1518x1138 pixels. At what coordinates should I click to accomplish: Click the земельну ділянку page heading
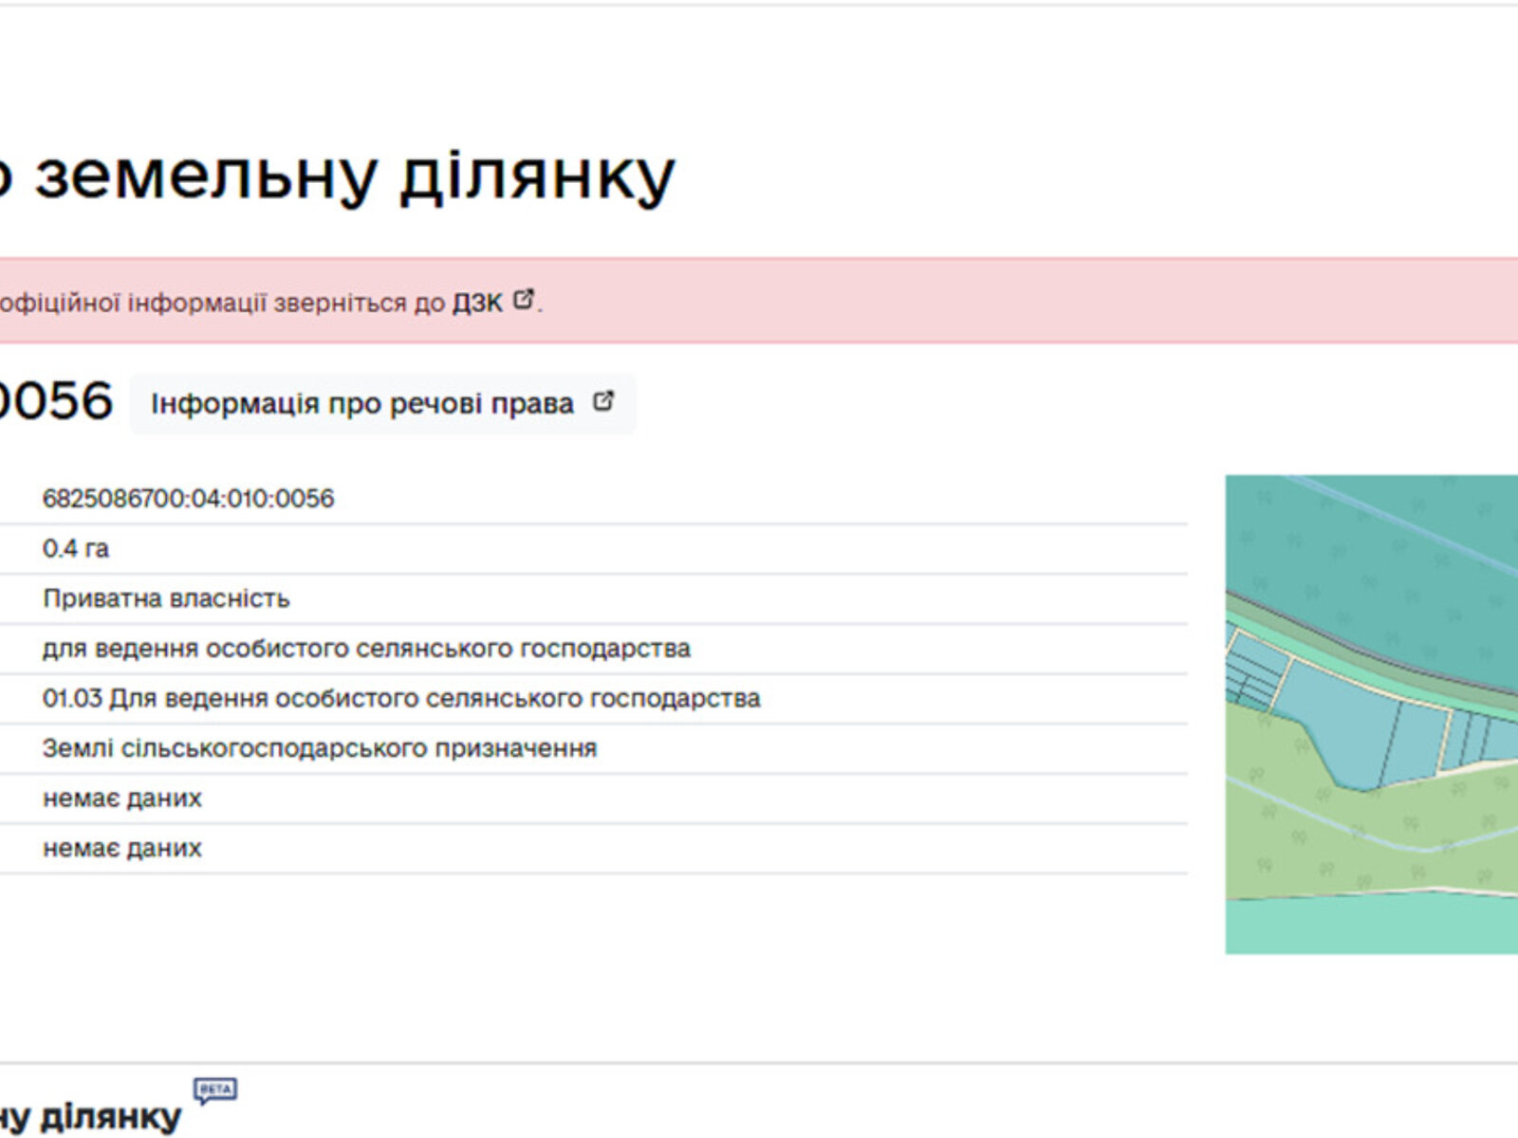[351, 175]
